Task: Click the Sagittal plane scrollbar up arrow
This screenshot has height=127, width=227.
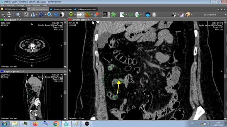Action: pos(65,74)
